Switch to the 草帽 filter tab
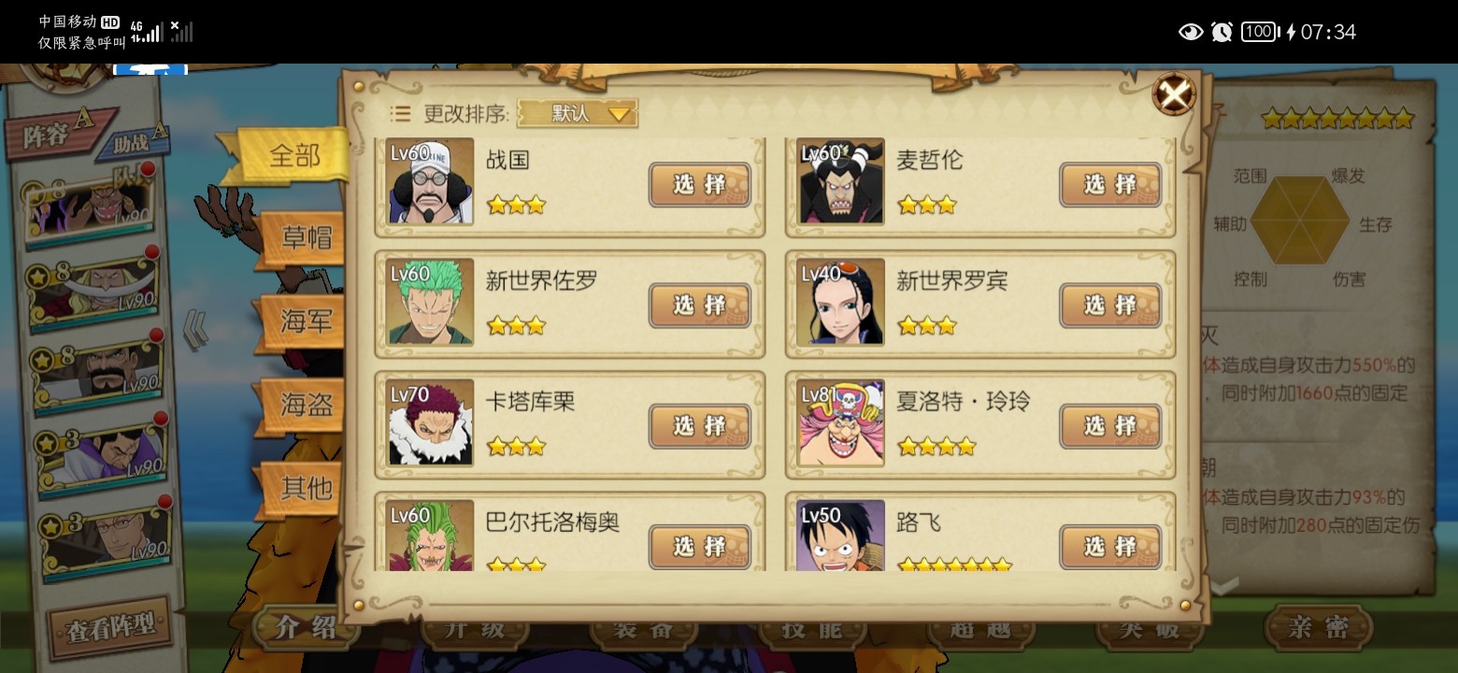Image resolution: width=1458 pixels, height=673 pixels. (304, 238)
